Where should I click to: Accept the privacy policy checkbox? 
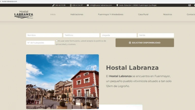pos(57,41)
